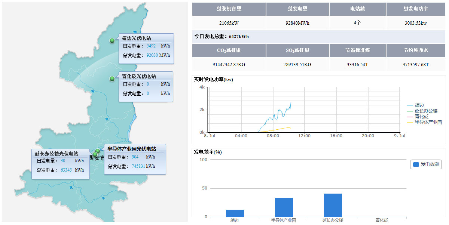Click the 延长办公楼 station green marker
This screenshot has height=225, width=449.
(95, 154)
